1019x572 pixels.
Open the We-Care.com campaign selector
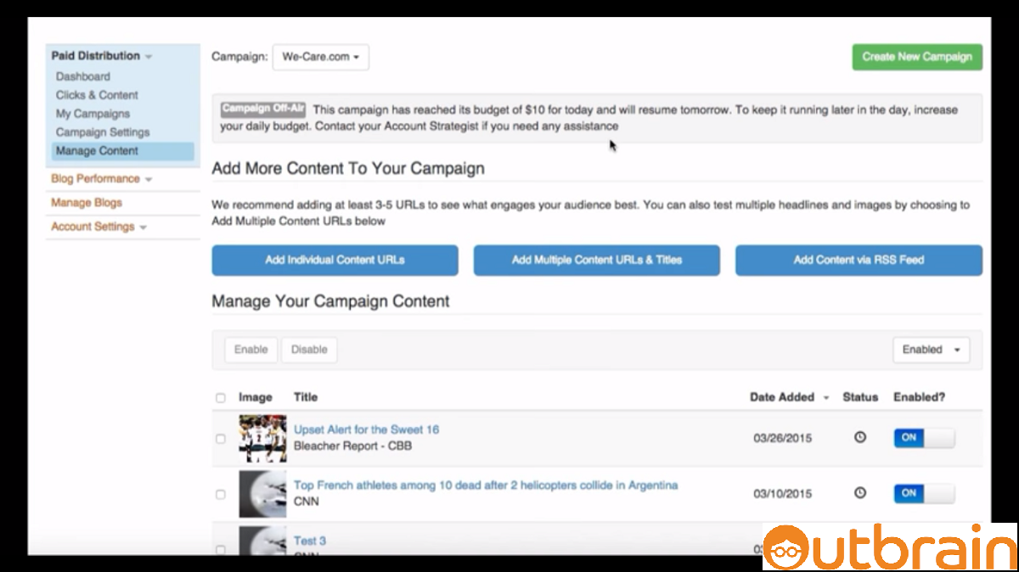pos(320,57)
